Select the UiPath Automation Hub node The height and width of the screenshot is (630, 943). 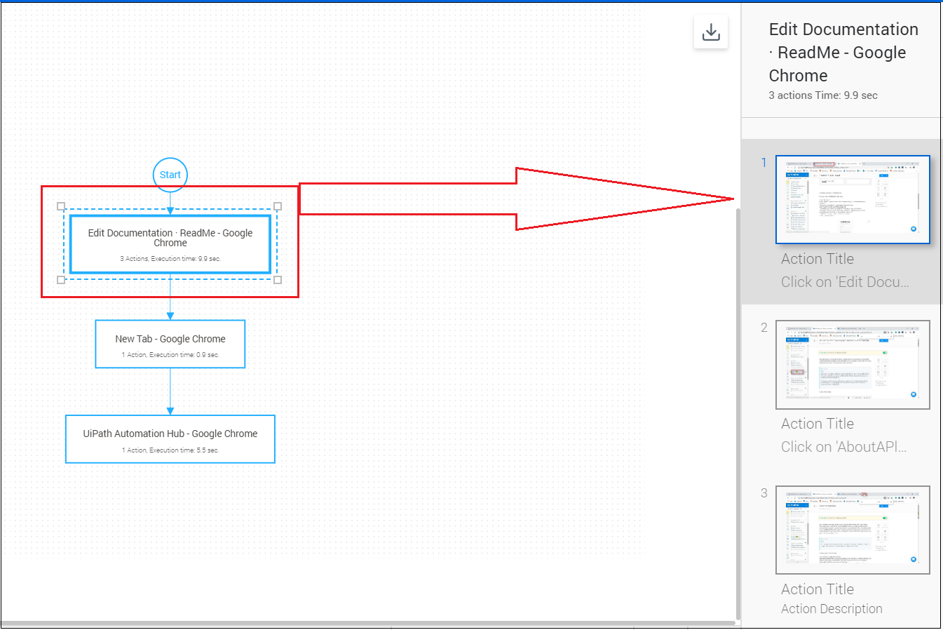coord(170,439)
